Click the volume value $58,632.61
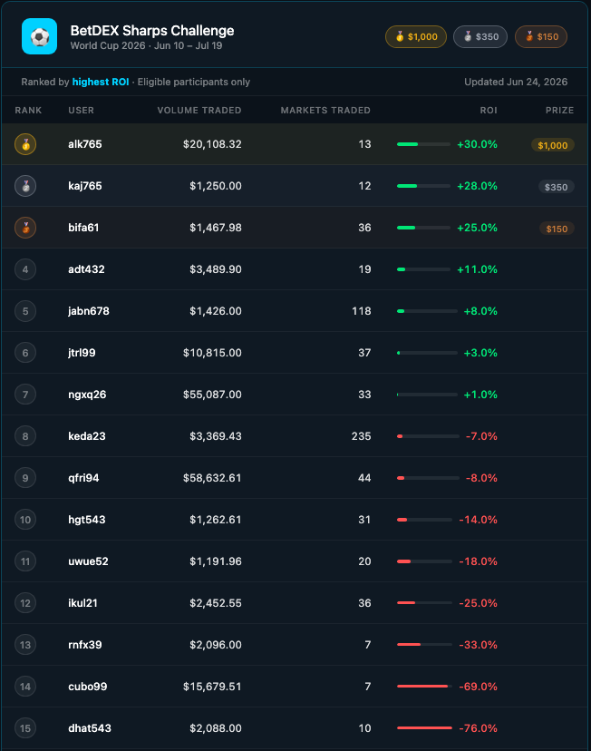Screen dimensions: 591x751 212,477
